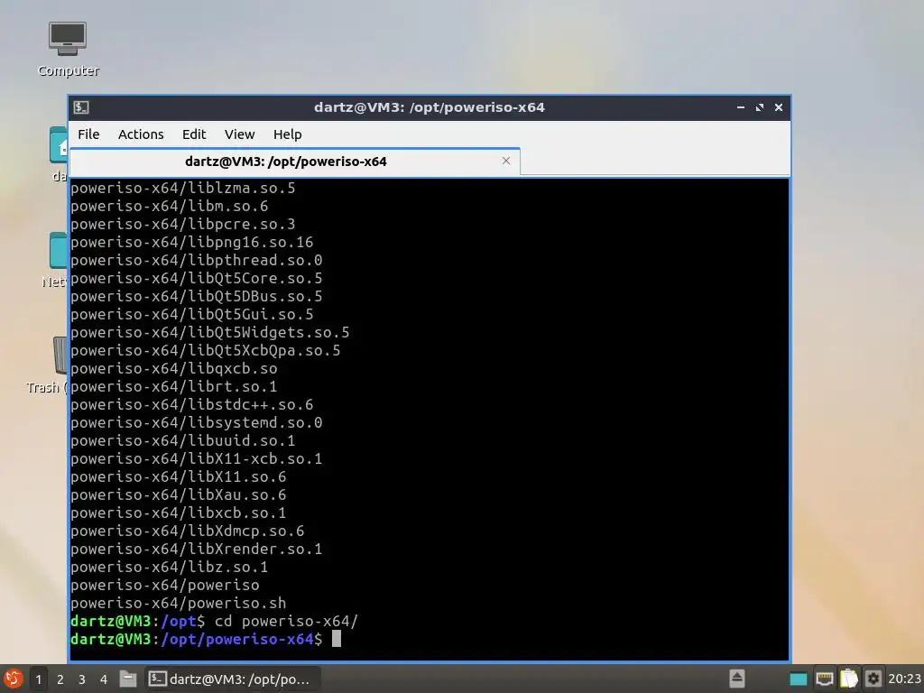924x693 pixels.
Task: Click the line 'poweriso-x64/libstdc++.so.6'
Action: click(x=192, y=405)
